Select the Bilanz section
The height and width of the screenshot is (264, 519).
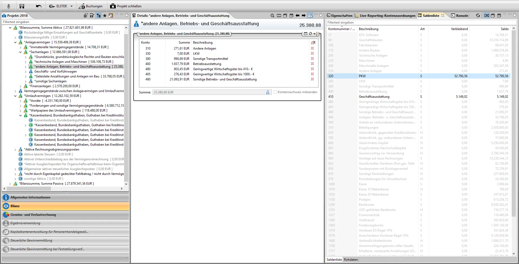(x=65, y=206)
